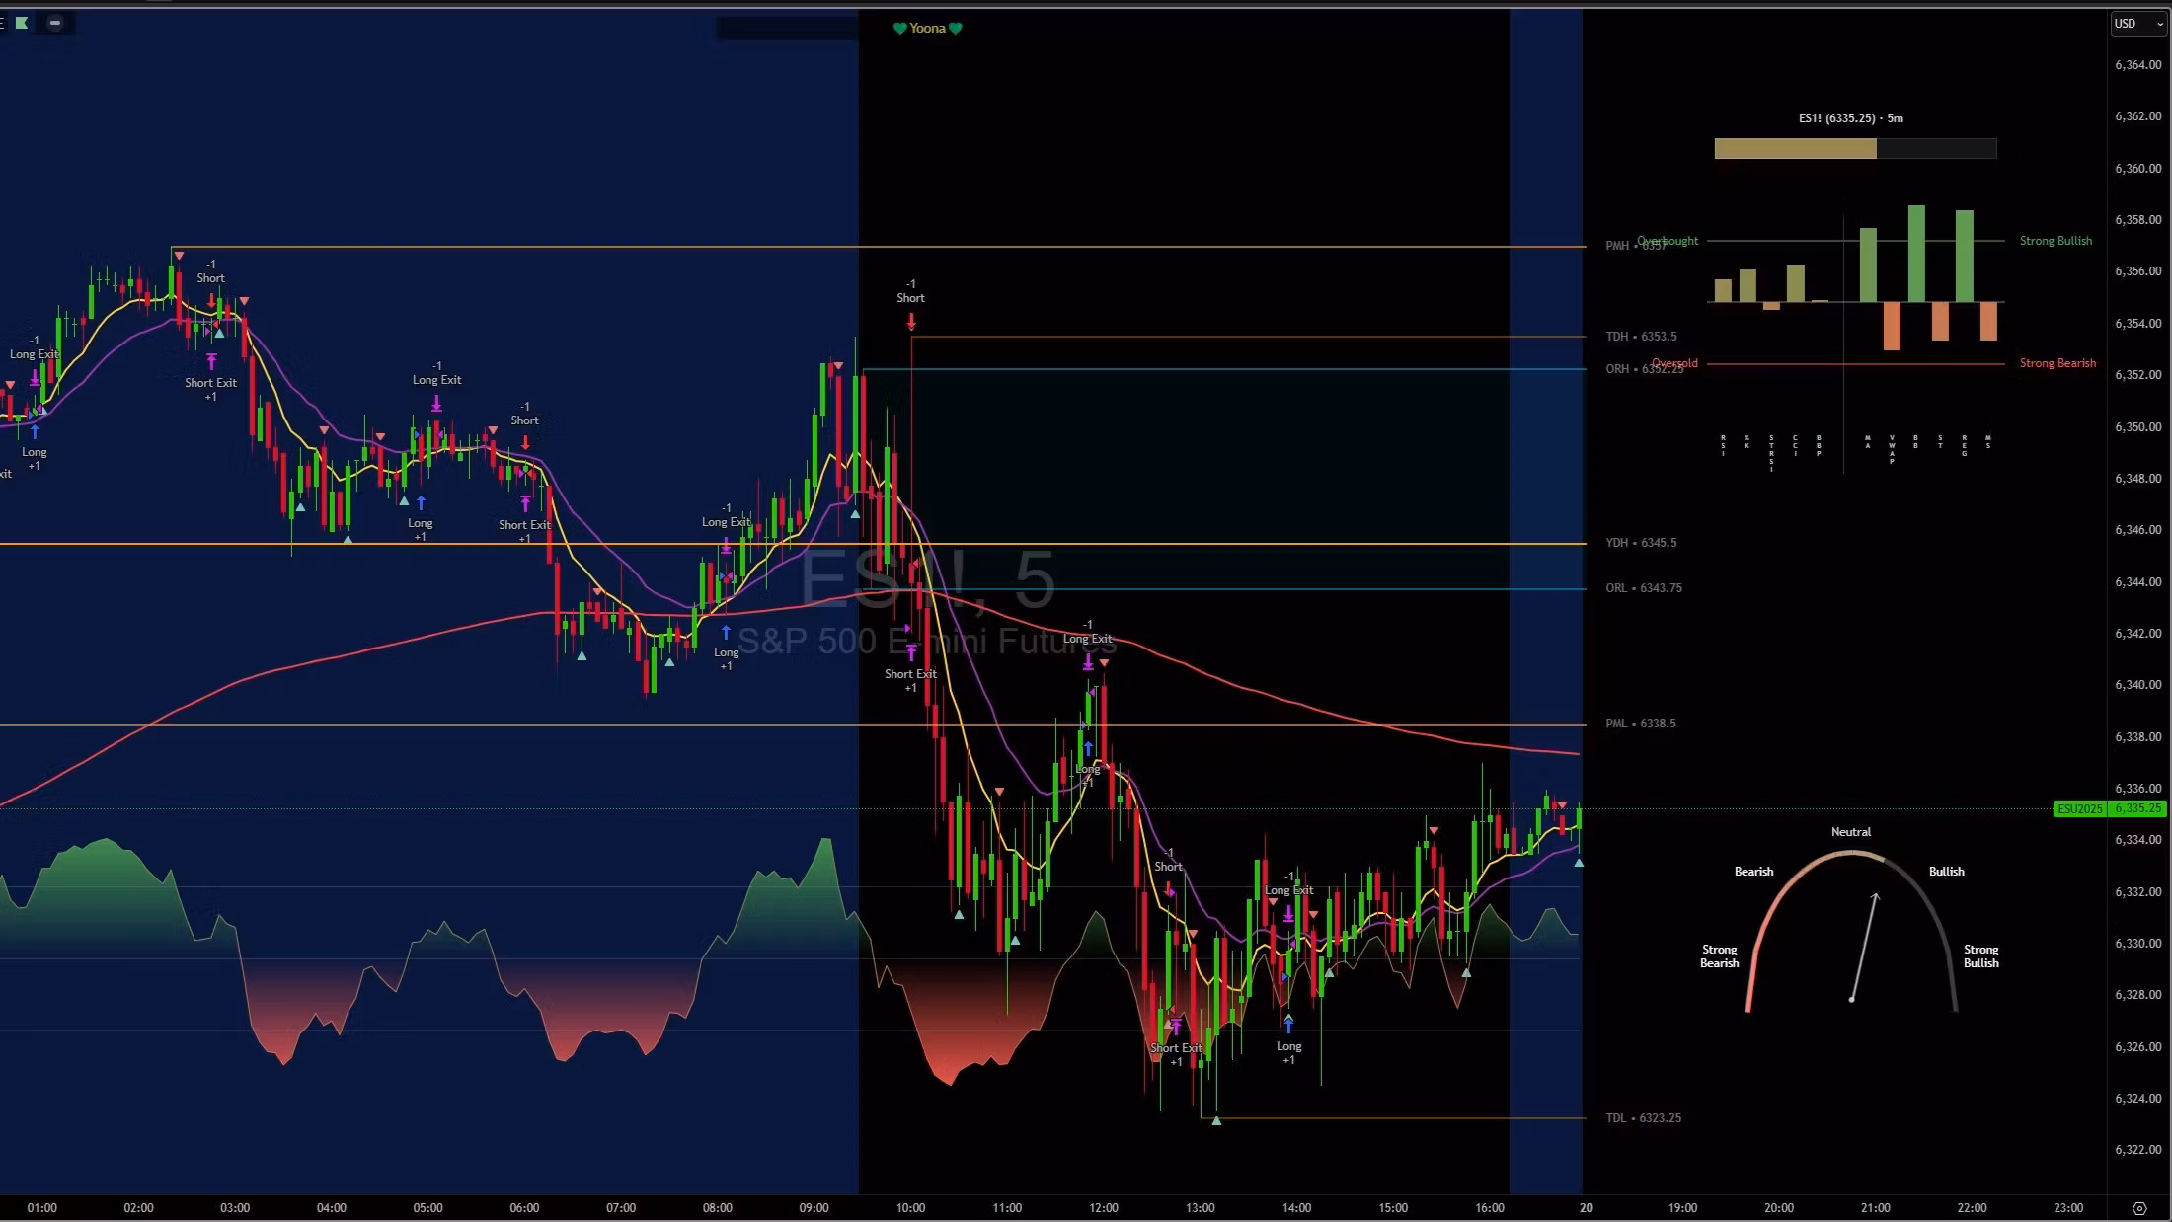The image size is (2172, 1222).
Task: Select the TDL 6323.25 level label
Action: (1643, 1118)
